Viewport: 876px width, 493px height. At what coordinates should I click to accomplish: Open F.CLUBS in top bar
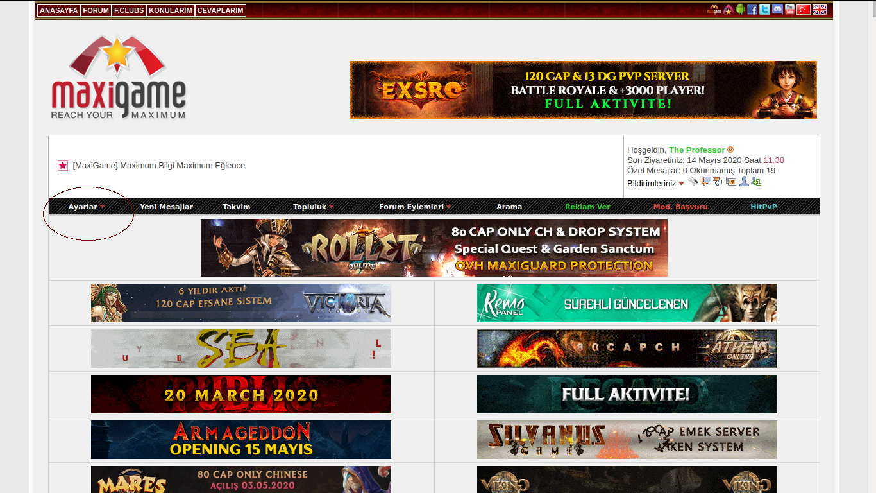(129, 10)
